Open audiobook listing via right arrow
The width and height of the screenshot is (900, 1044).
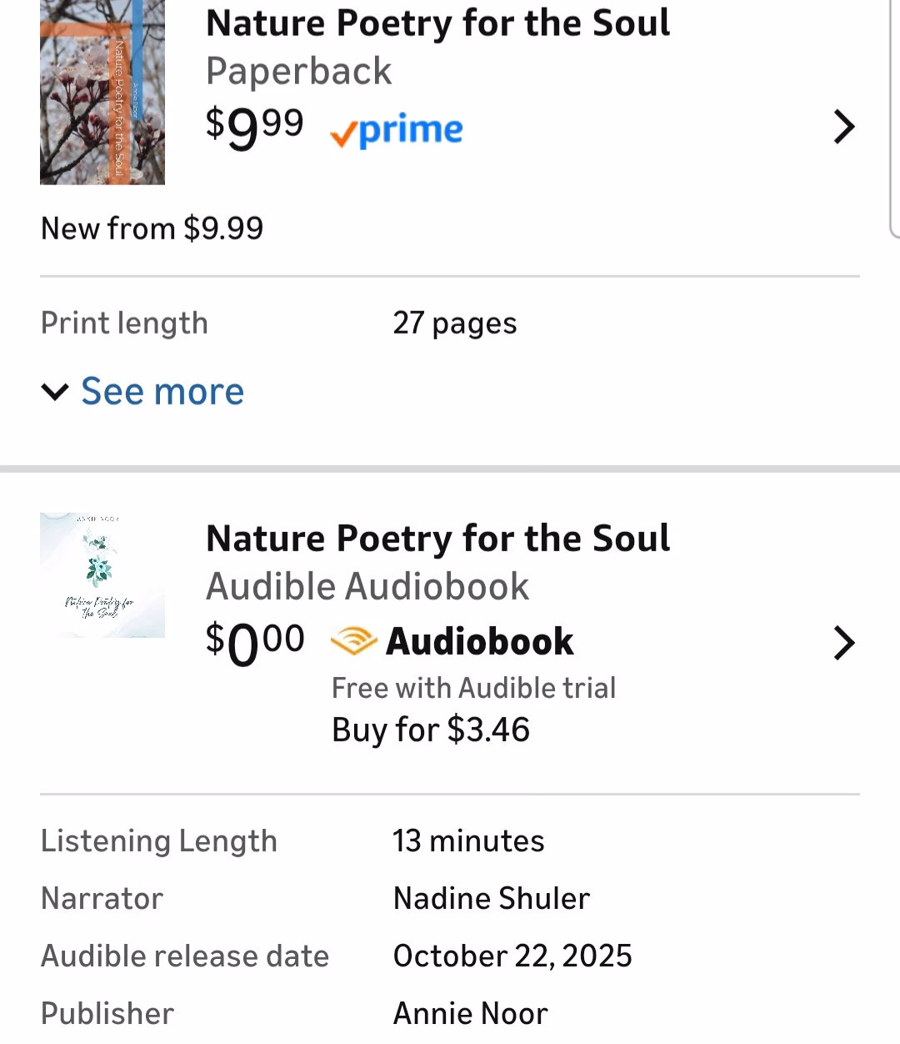click(x=844, y=643)
